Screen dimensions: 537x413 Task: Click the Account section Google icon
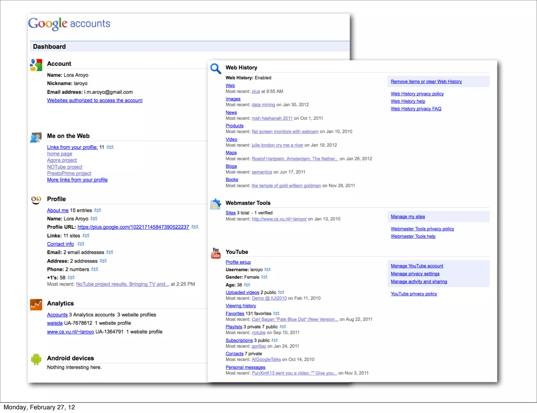36,65
